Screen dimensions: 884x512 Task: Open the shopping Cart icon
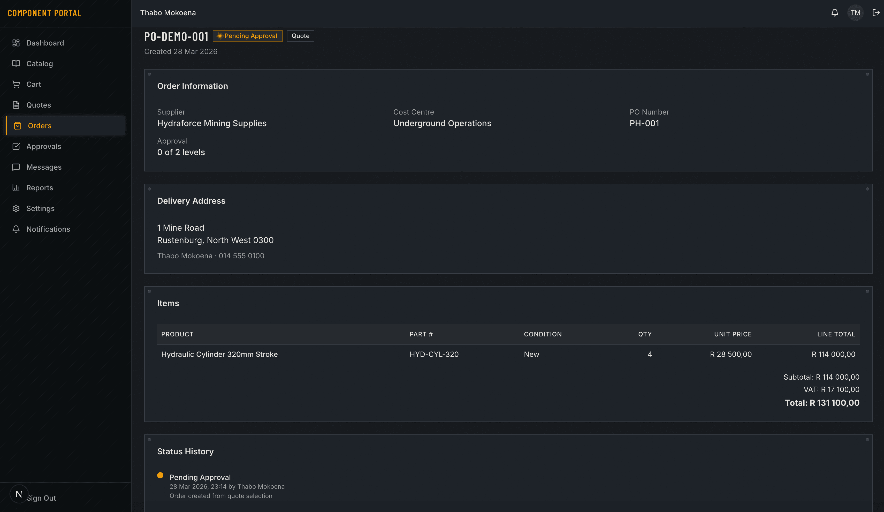click(x=16, y=84)
